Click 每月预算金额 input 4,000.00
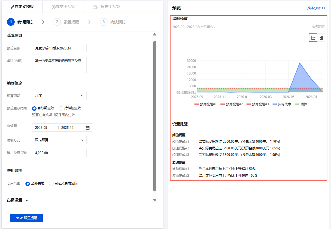 coord(59,153)
